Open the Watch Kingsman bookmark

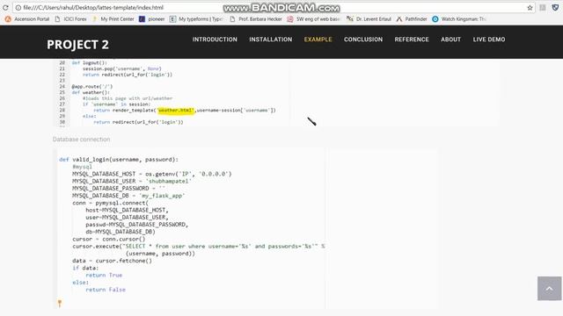pyautogui.click(x=458, y=19)
